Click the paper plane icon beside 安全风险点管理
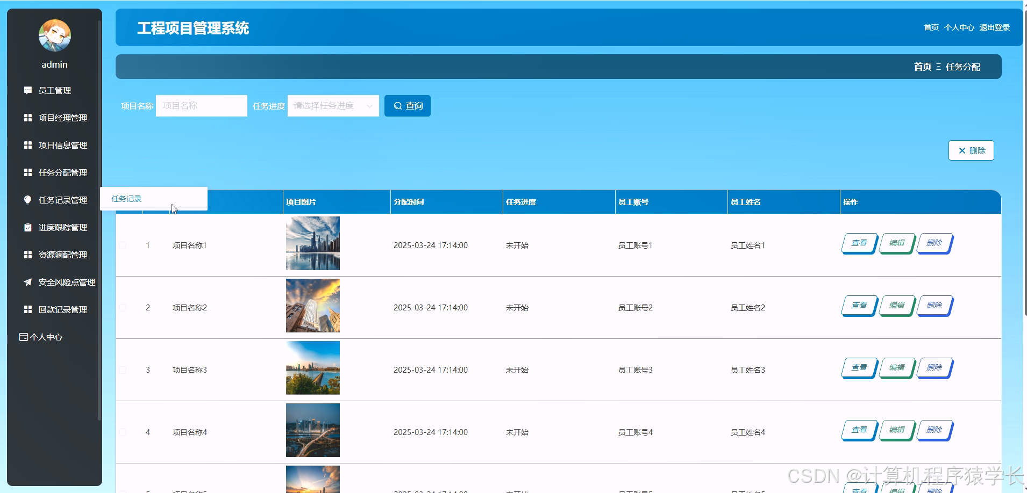 point(28,282)
